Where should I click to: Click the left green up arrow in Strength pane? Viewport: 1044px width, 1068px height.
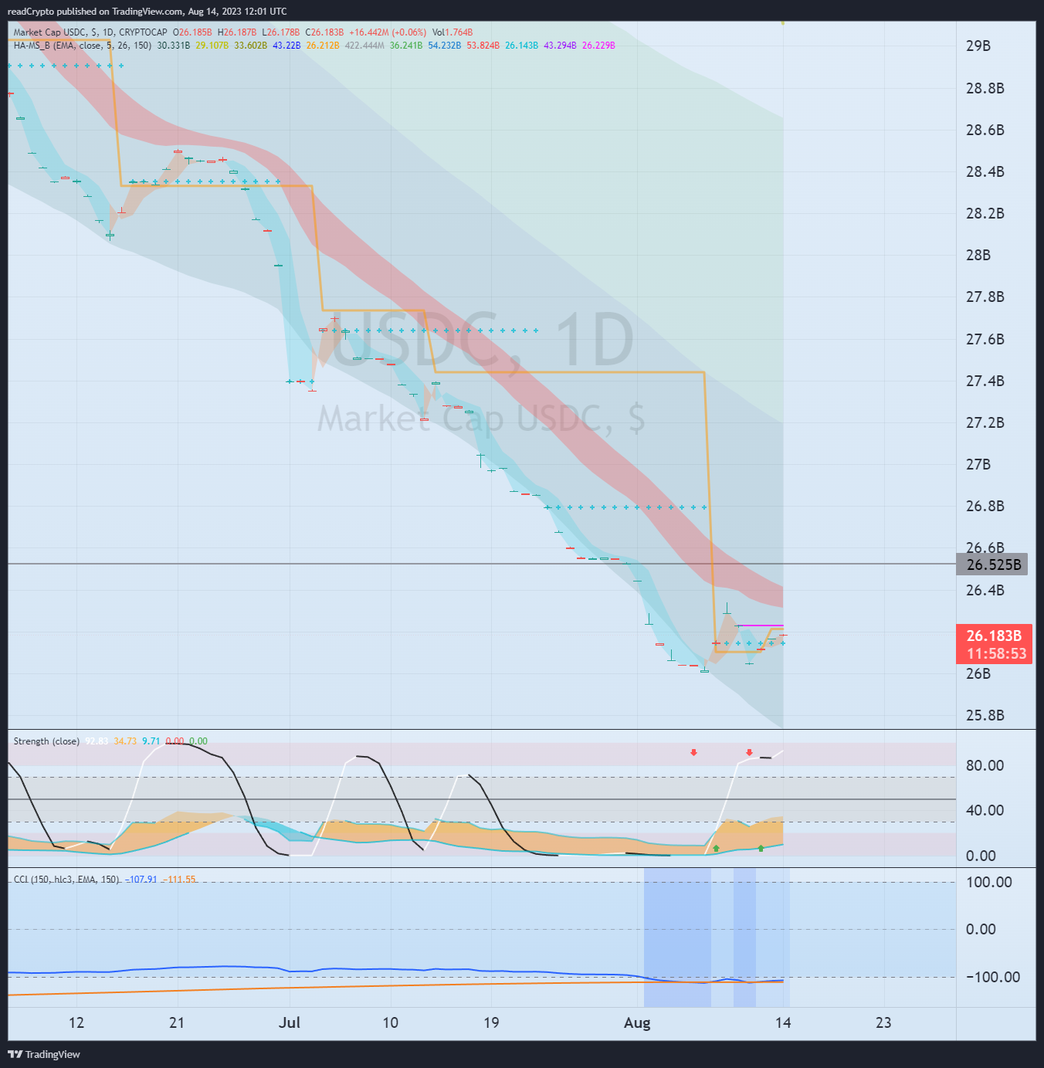tap(716, 849)
